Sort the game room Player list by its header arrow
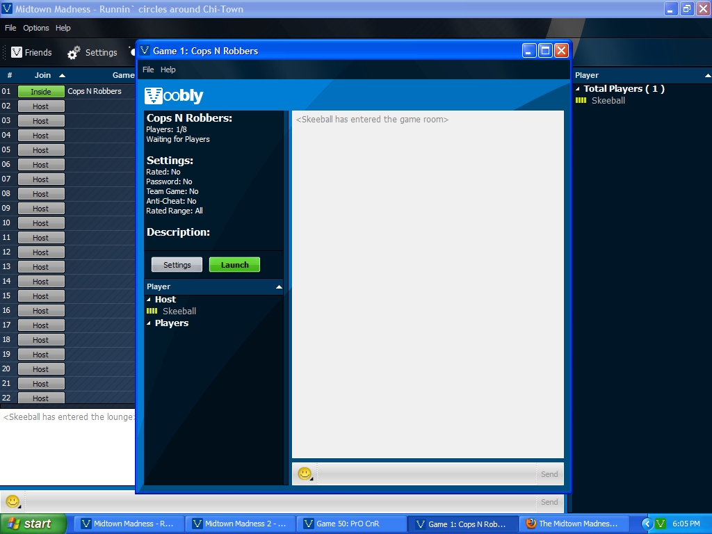Viewport: 712px width, 534px height. point(279,286)
